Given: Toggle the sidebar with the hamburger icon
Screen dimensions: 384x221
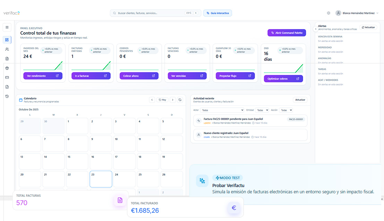Looking at the screenshot, I should coord(7,27).
